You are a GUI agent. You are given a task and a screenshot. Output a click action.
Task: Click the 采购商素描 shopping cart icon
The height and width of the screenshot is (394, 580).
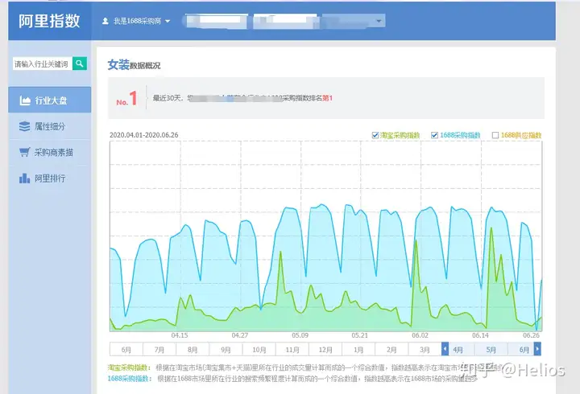(x=24, y=152)
